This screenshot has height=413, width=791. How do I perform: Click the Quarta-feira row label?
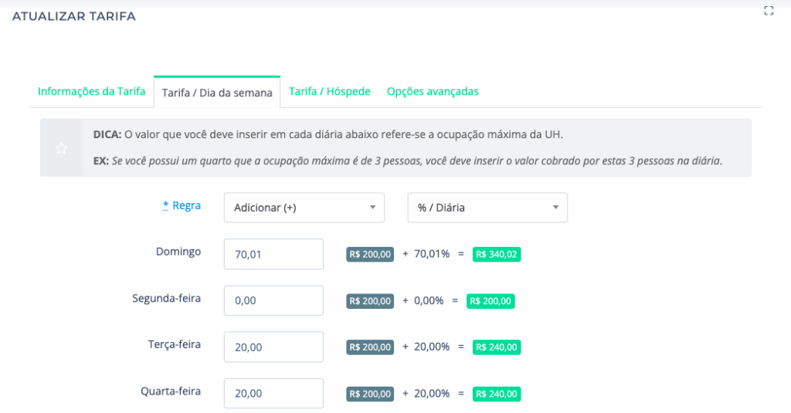pos(171,391)
